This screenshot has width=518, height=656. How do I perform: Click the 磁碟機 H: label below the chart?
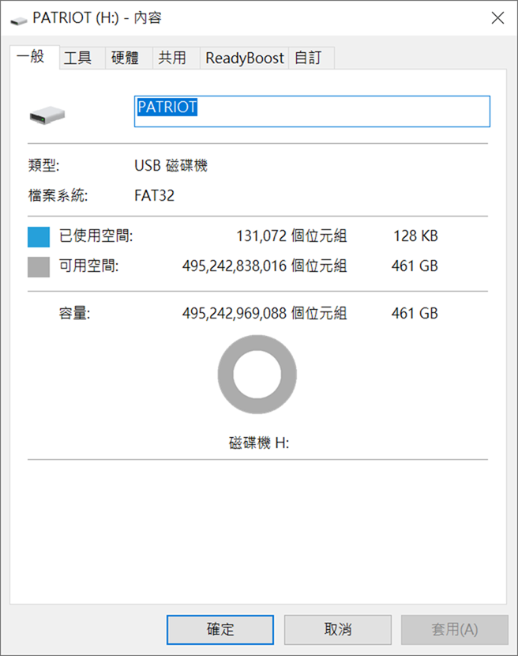coord(258,443)
